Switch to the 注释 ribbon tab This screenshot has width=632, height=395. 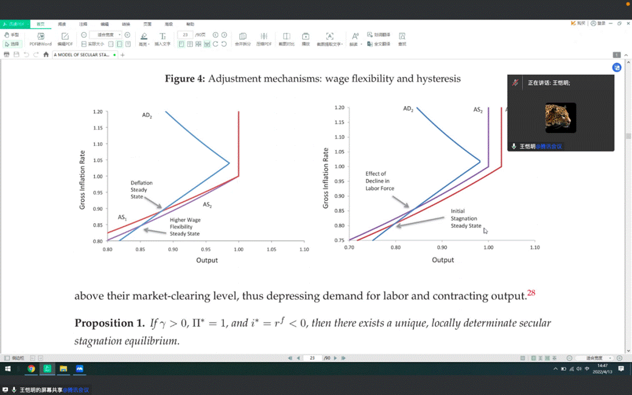[x=83, y=24]
